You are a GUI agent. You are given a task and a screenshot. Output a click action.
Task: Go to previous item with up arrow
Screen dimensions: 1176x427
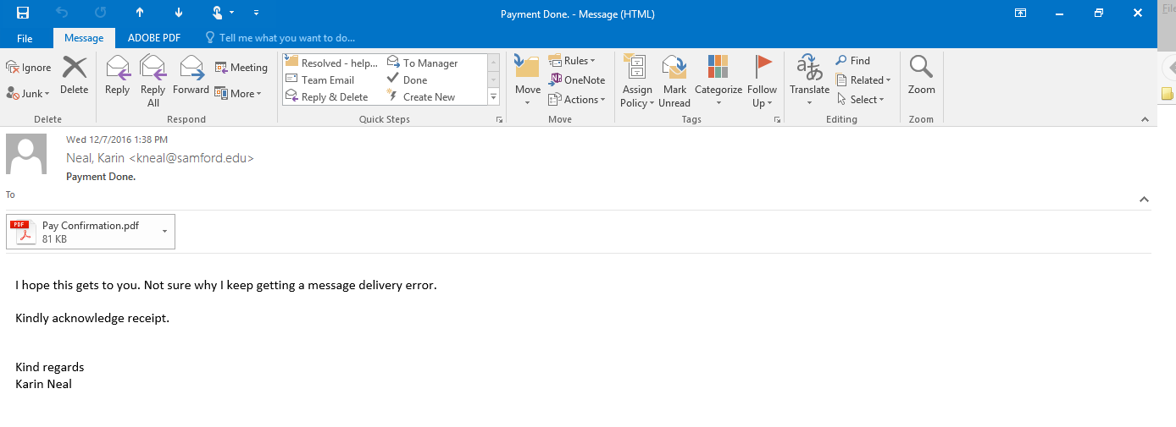[140, 13]
